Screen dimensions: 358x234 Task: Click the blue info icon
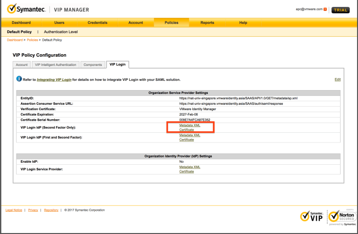[x=19, y=79]
